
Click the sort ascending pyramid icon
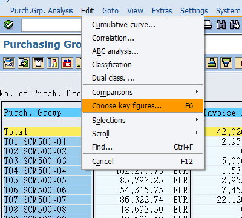point(212,63)
